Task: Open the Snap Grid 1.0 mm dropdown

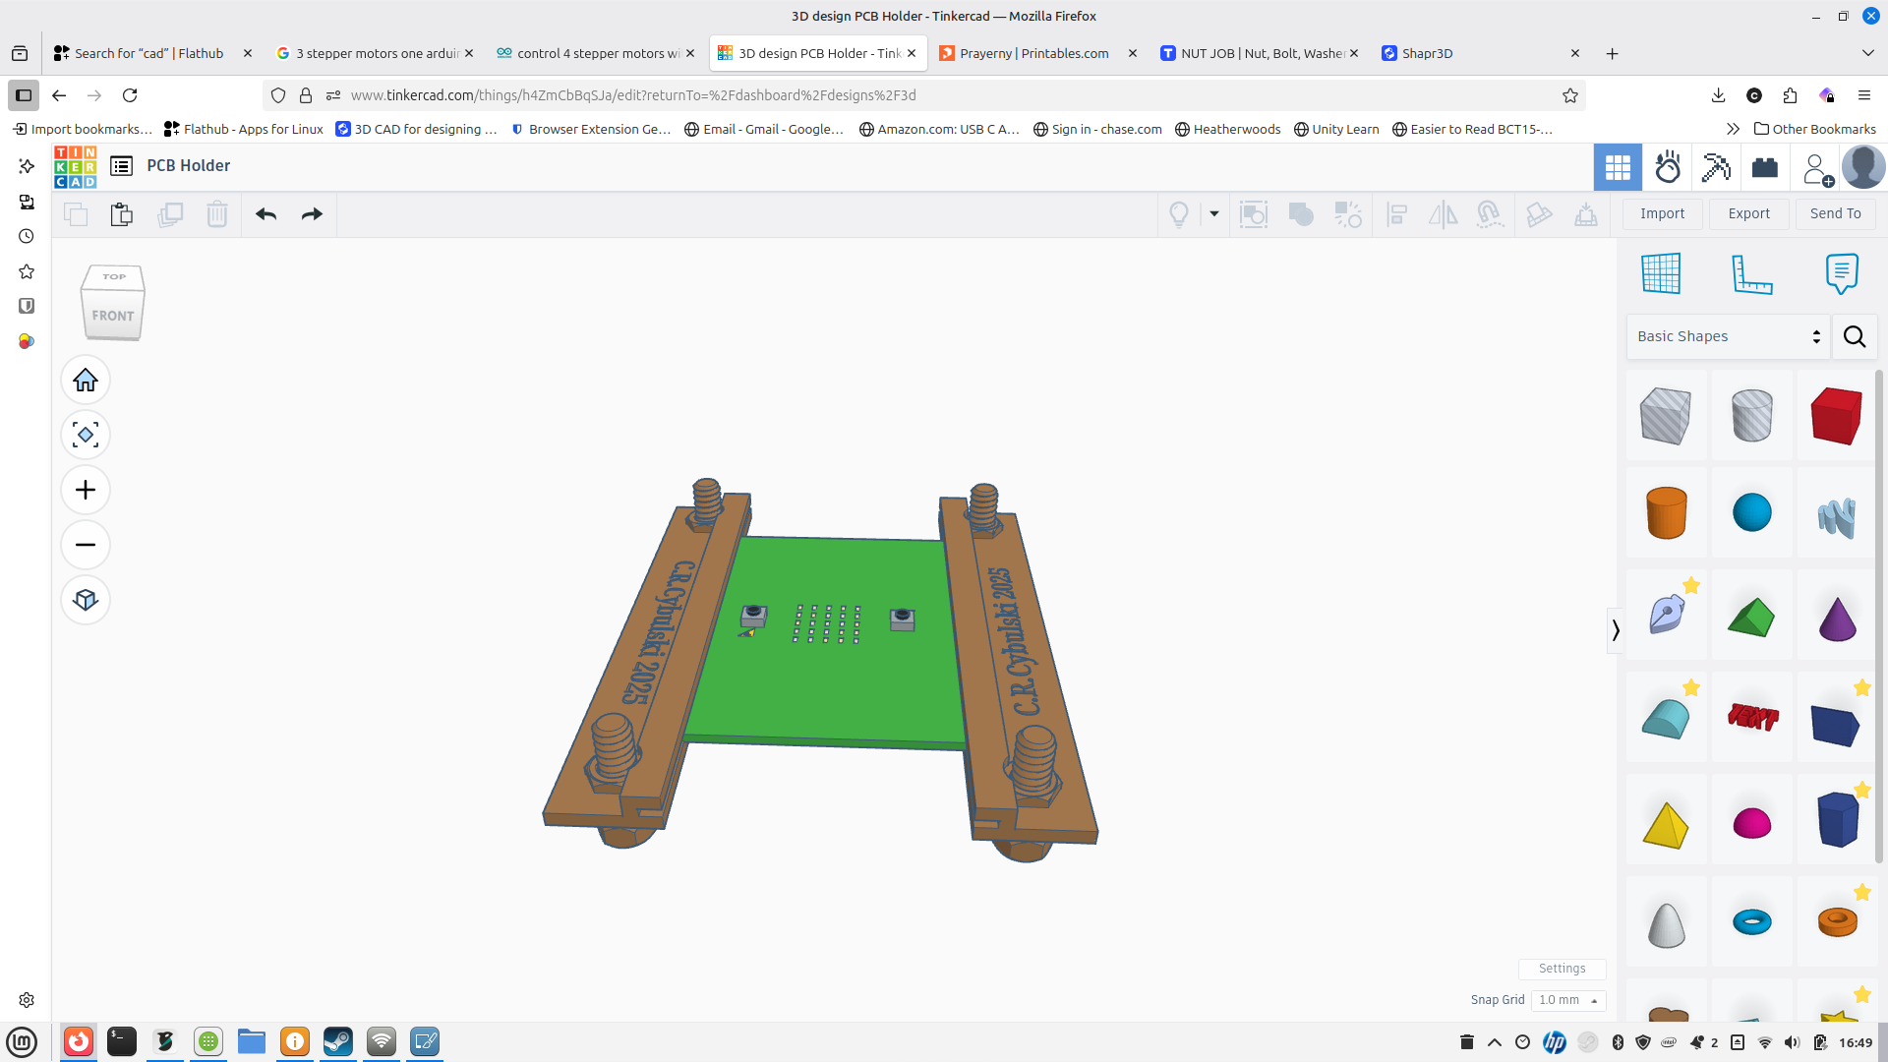Action: [x=1567, y=1000]
